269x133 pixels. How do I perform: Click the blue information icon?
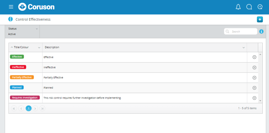point(261,31)
